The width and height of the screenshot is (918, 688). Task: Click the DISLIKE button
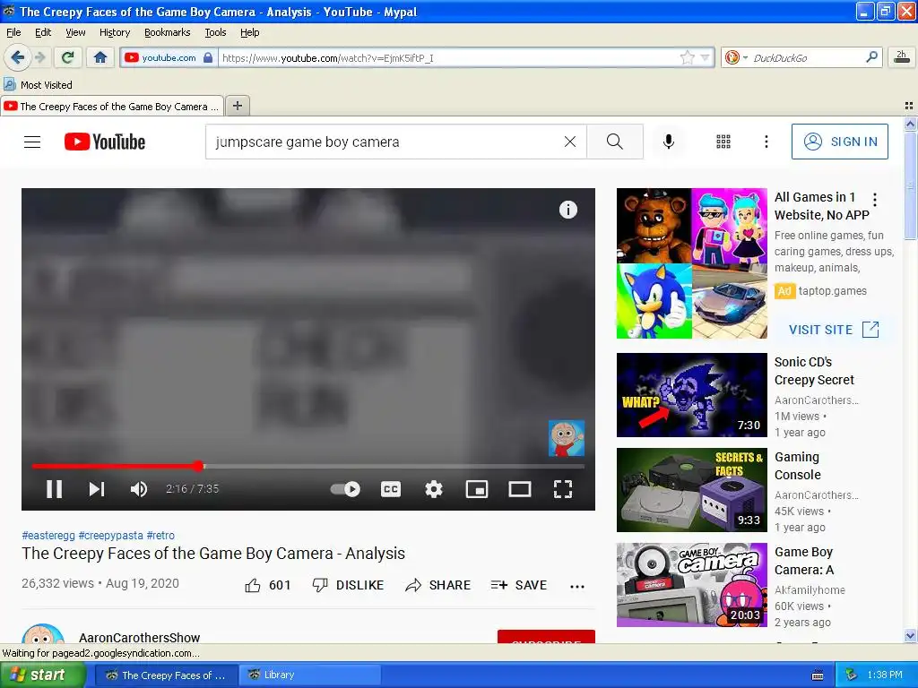(349, 585)
